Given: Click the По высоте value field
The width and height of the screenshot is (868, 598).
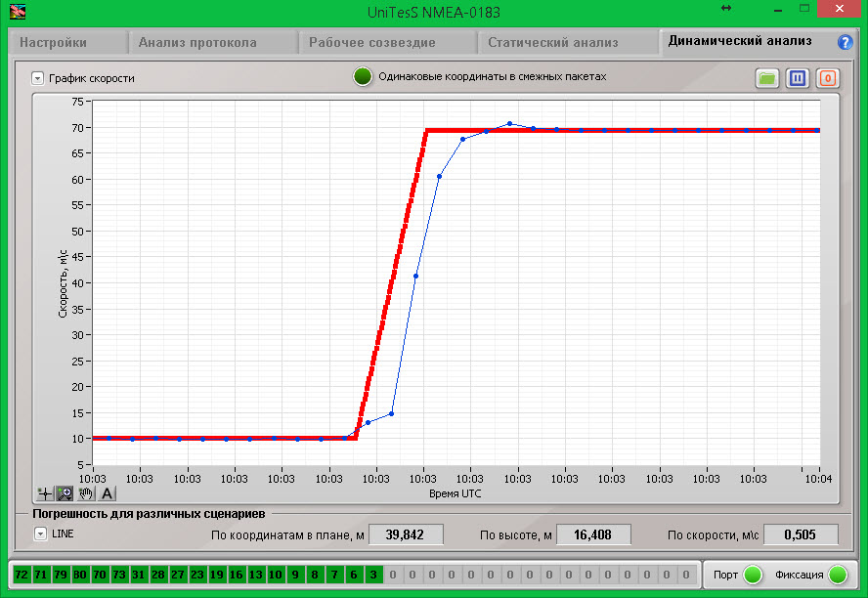Looking at the screenshot, I should tap(593, 534).
